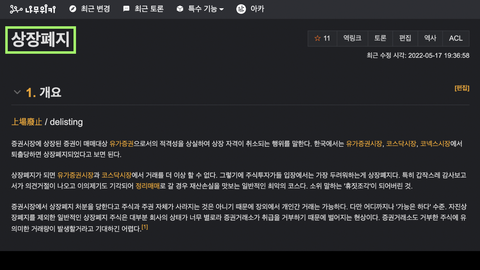Screen dimensions: 480x270
Task: Click the 특수 기능 cube icon
Action: point(180,9)
